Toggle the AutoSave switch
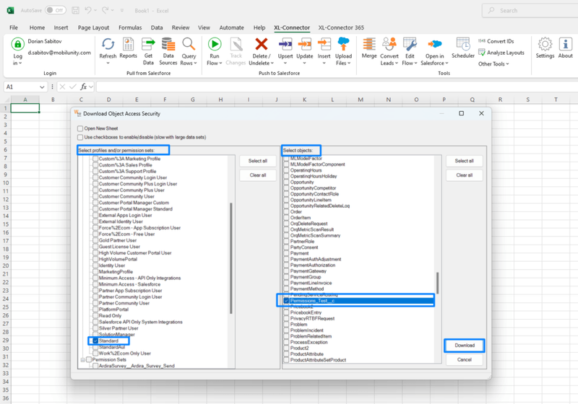 tap(56, 10)
